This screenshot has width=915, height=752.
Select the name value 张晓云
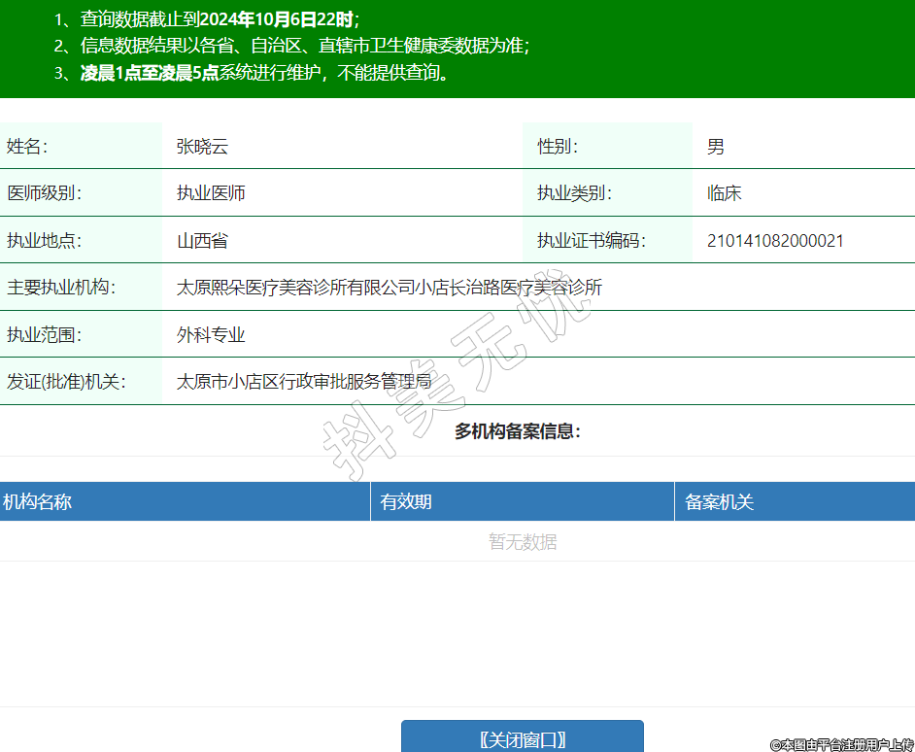202,147
